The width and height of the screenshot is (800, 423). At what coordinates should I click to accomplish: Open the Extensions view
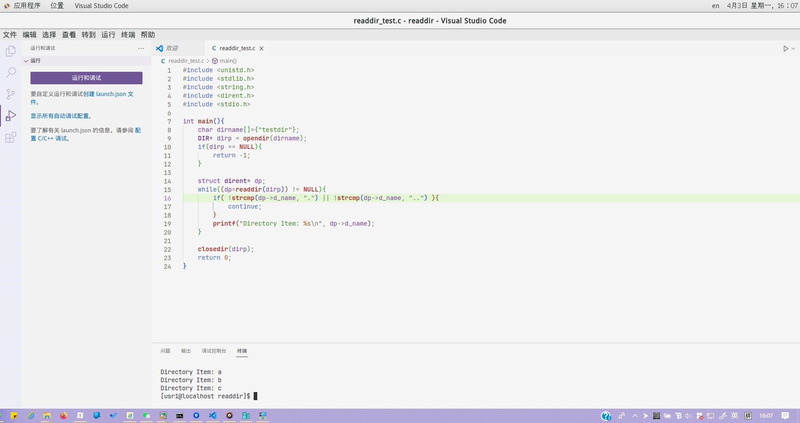(x=11, y=137)
